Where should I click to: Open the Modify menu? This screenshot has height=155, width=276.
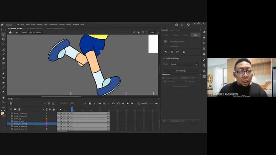[x=40, y=25]
